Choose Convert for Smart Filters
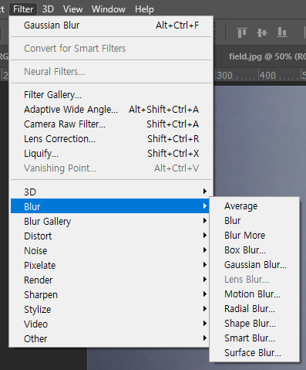Viewport: 306px width, 370px height. pyautogui.click(x=111, y=49)
